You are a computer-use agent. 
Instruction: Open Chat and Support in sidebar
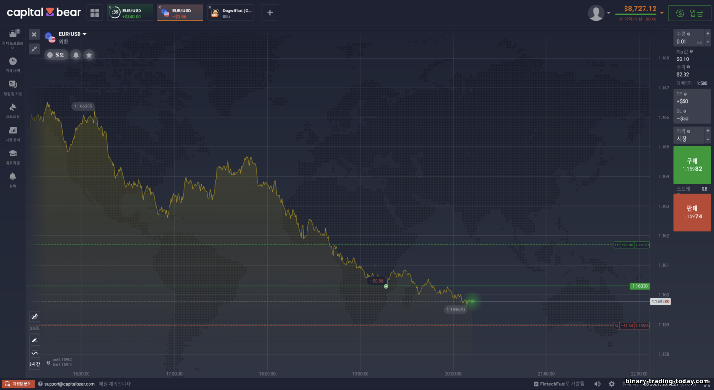(x=13, y=85)
